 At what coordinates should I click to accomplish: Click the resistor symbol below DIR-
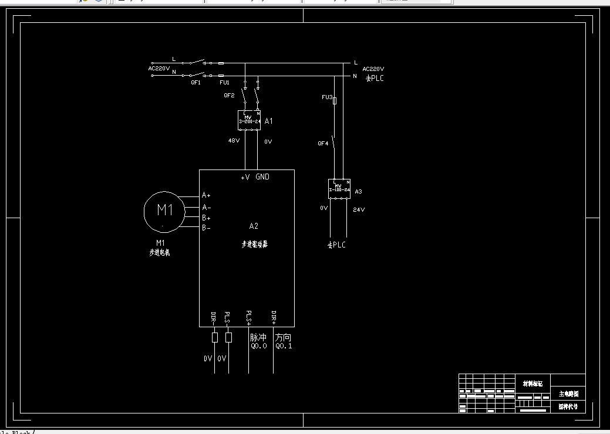(x=215, y=338)
